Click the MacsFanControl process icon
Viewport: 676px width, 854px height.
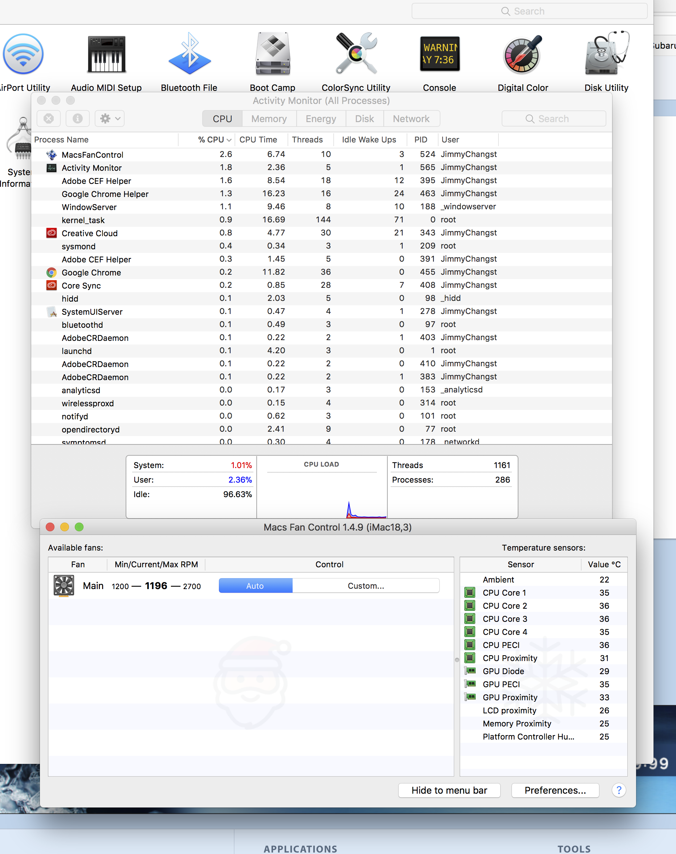tap(52, 154)
